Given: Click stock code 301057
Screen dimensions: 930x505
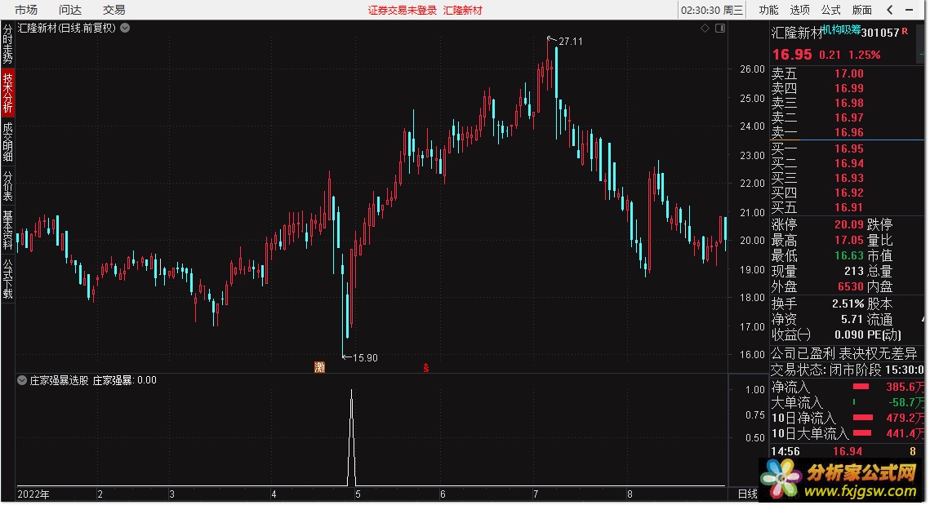Looking at the screenshot, I should point(880,33).
